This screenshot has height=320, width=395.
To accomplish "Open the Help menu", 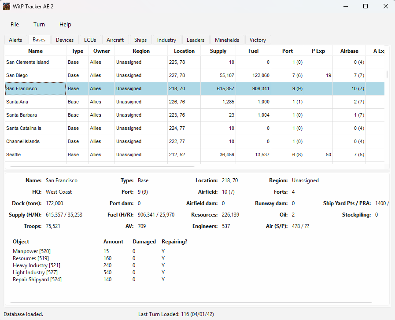I will tap(65, 24).
